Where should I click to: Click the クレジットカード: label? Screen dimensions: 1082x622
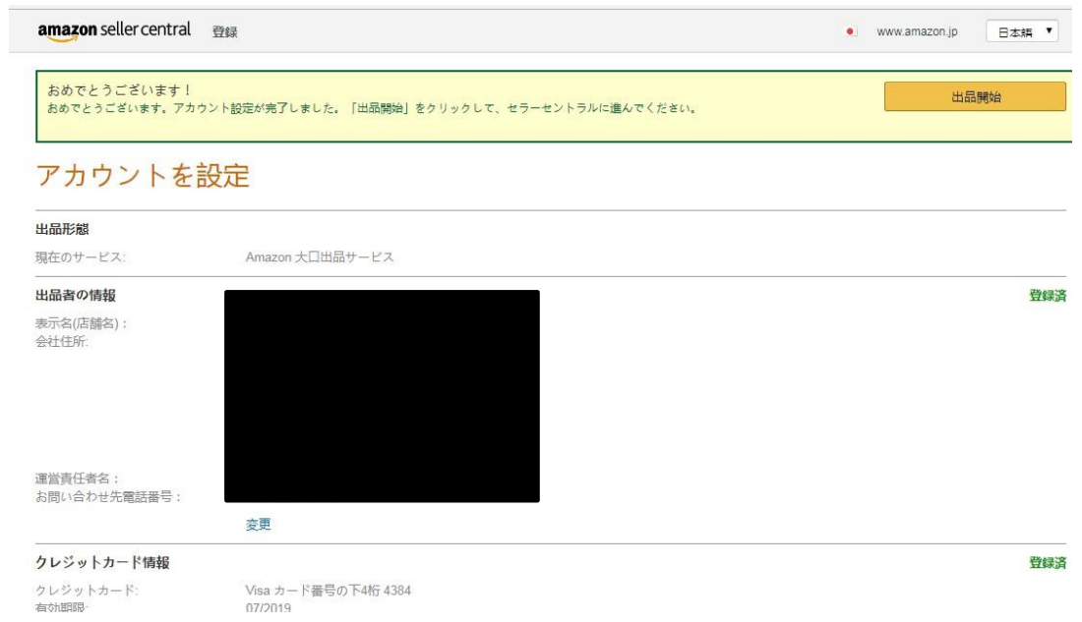[x=87, y=591]
